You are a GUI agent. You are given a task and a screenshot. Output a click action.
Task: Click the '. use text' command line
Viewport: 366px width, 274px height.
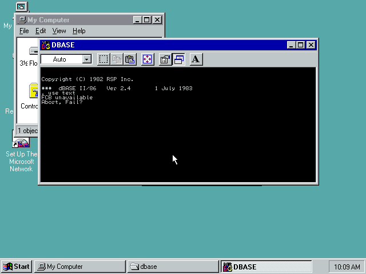(x=58, y=93)
